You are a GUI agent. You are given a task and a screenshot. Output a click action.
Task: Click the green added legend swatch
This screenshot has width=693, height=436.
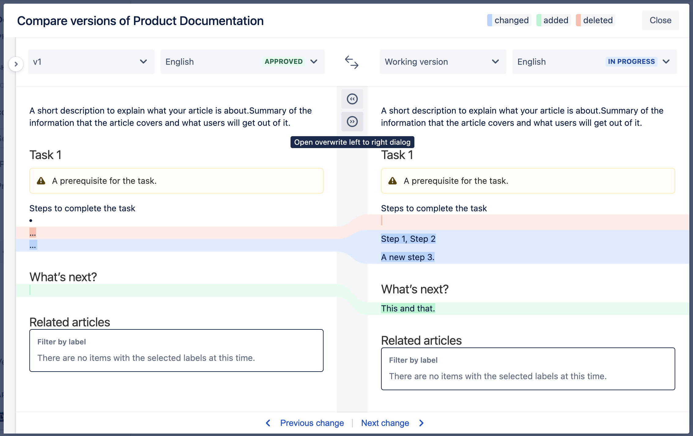point(539,20)
